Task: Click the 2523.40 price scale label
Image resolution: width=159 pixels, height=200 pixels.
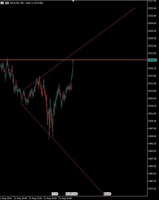Action: (x=152, y=46)
